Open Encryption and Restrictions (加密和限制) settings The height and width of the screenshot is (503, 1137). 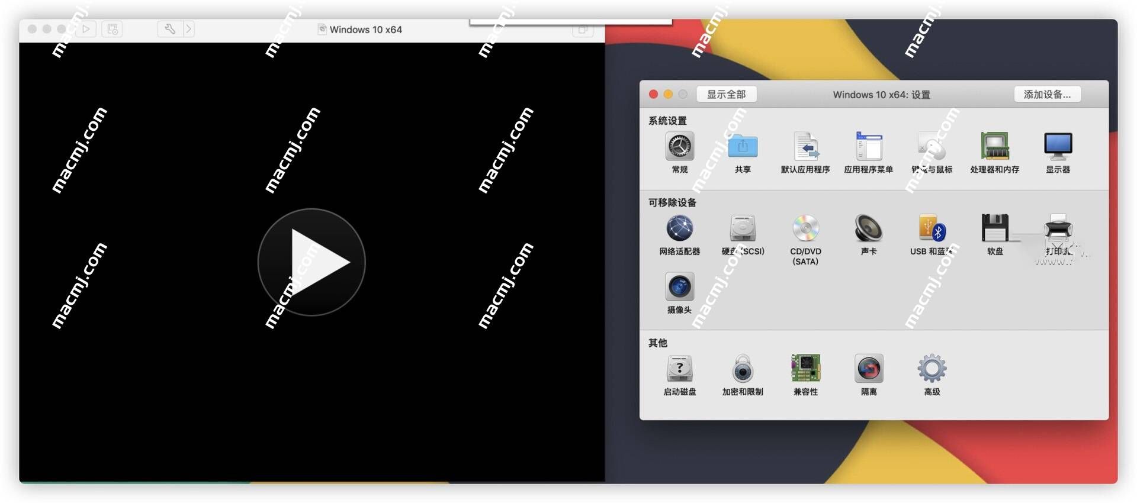(x=743, y=369)
